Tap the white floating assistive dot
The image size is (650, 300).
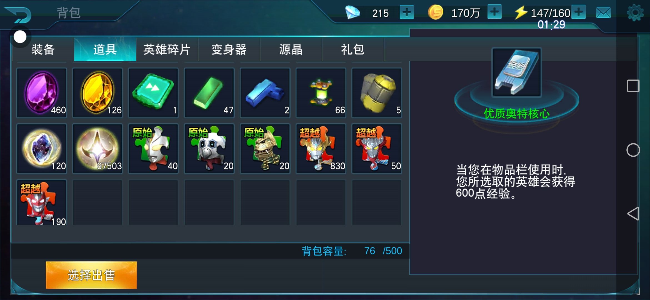[20, 37]
